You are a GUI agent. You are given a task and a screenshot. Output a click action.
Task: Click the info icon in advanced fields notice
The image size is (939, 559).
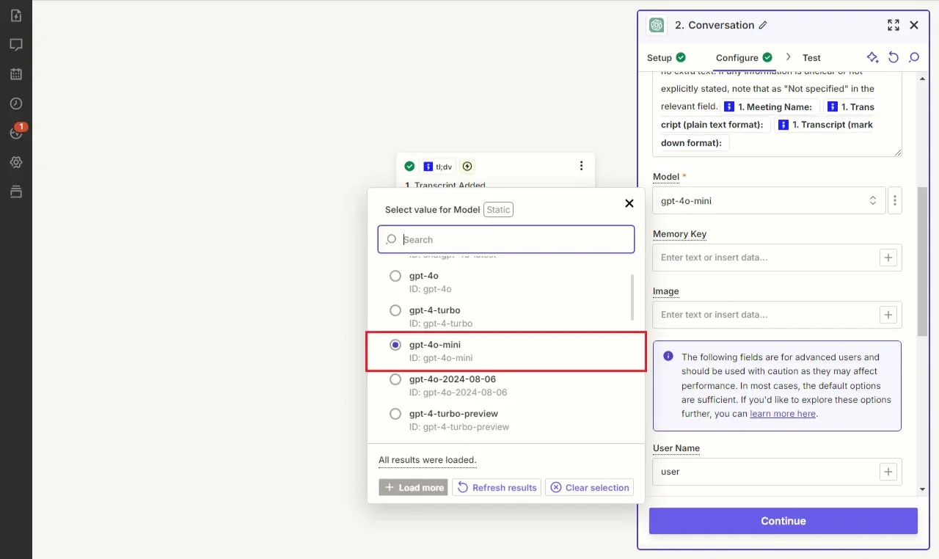(668, 356)
